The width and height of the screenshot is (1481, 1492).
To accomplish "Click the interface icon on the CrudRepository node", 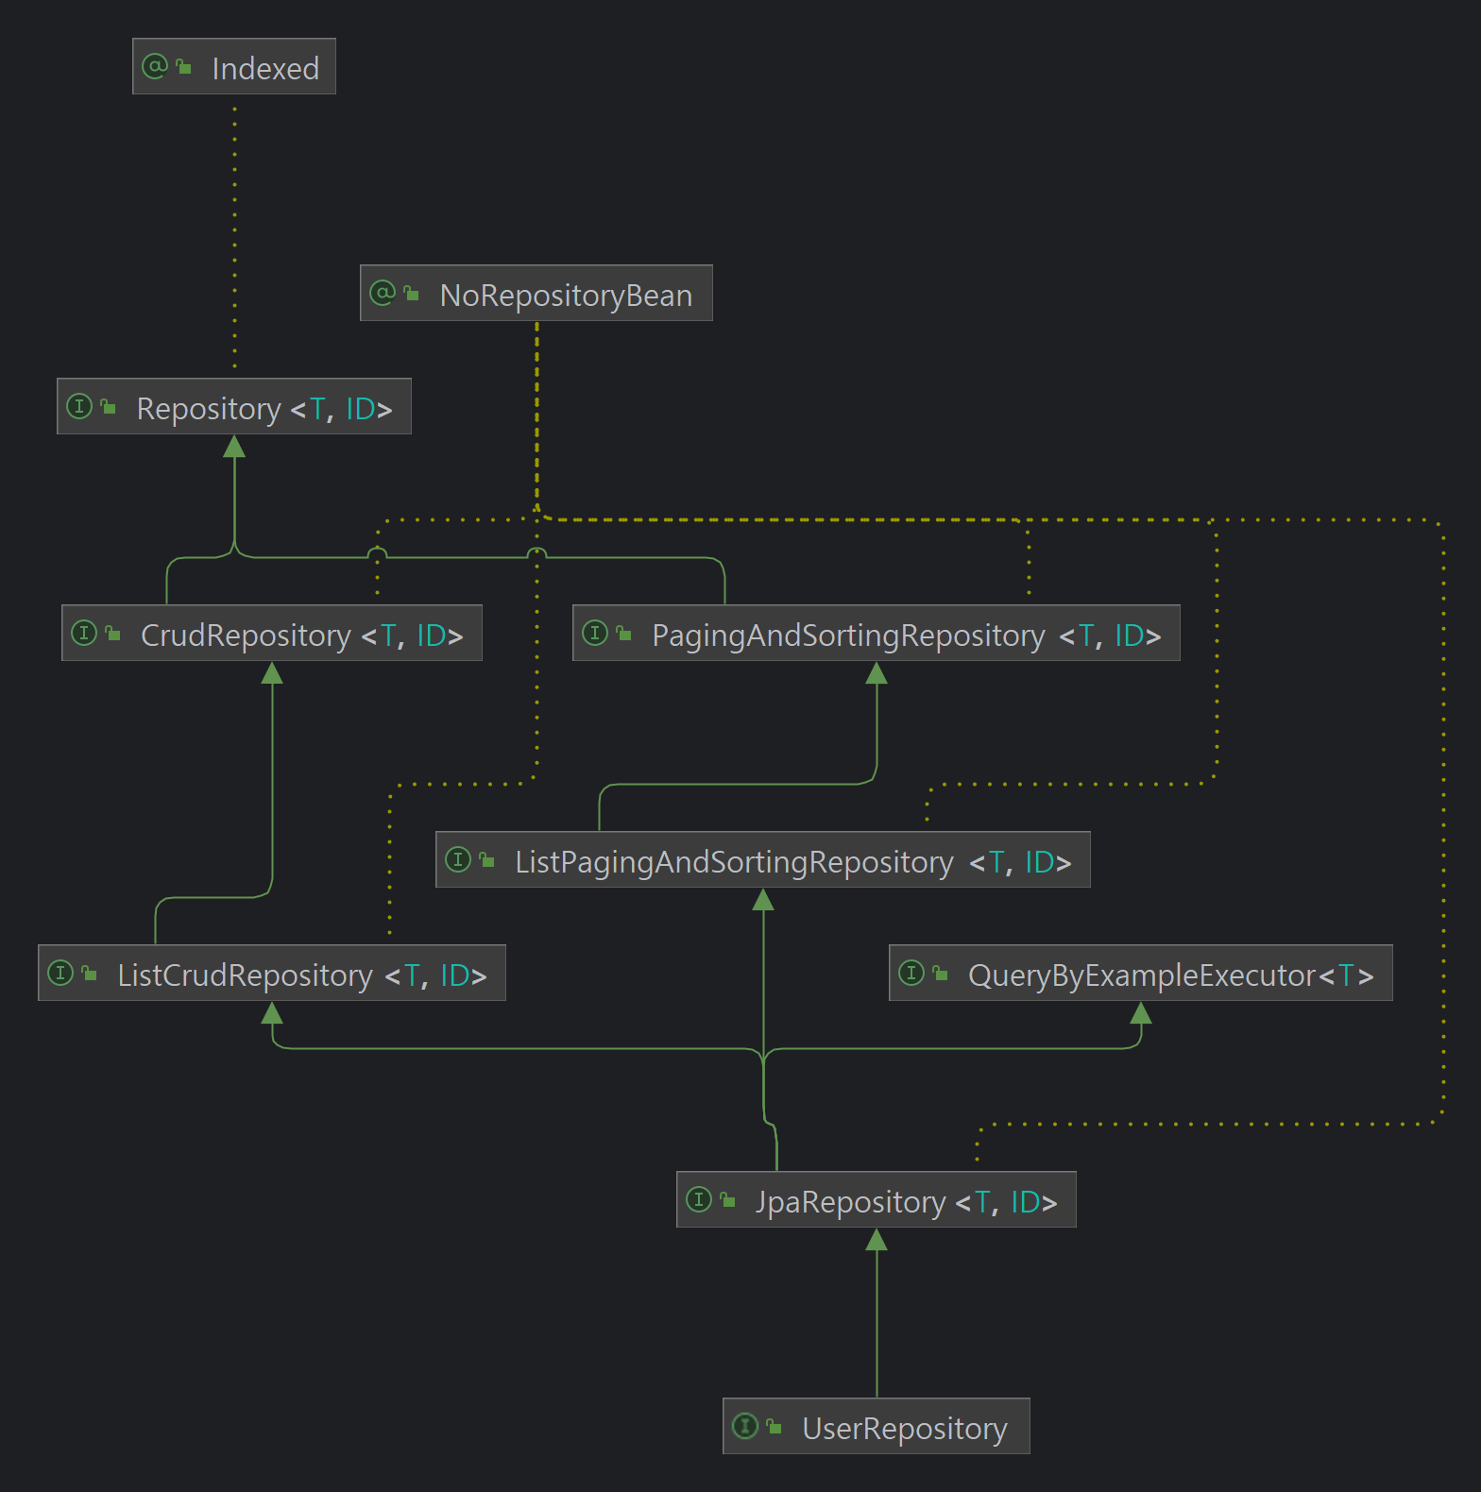I will (84, 633).
